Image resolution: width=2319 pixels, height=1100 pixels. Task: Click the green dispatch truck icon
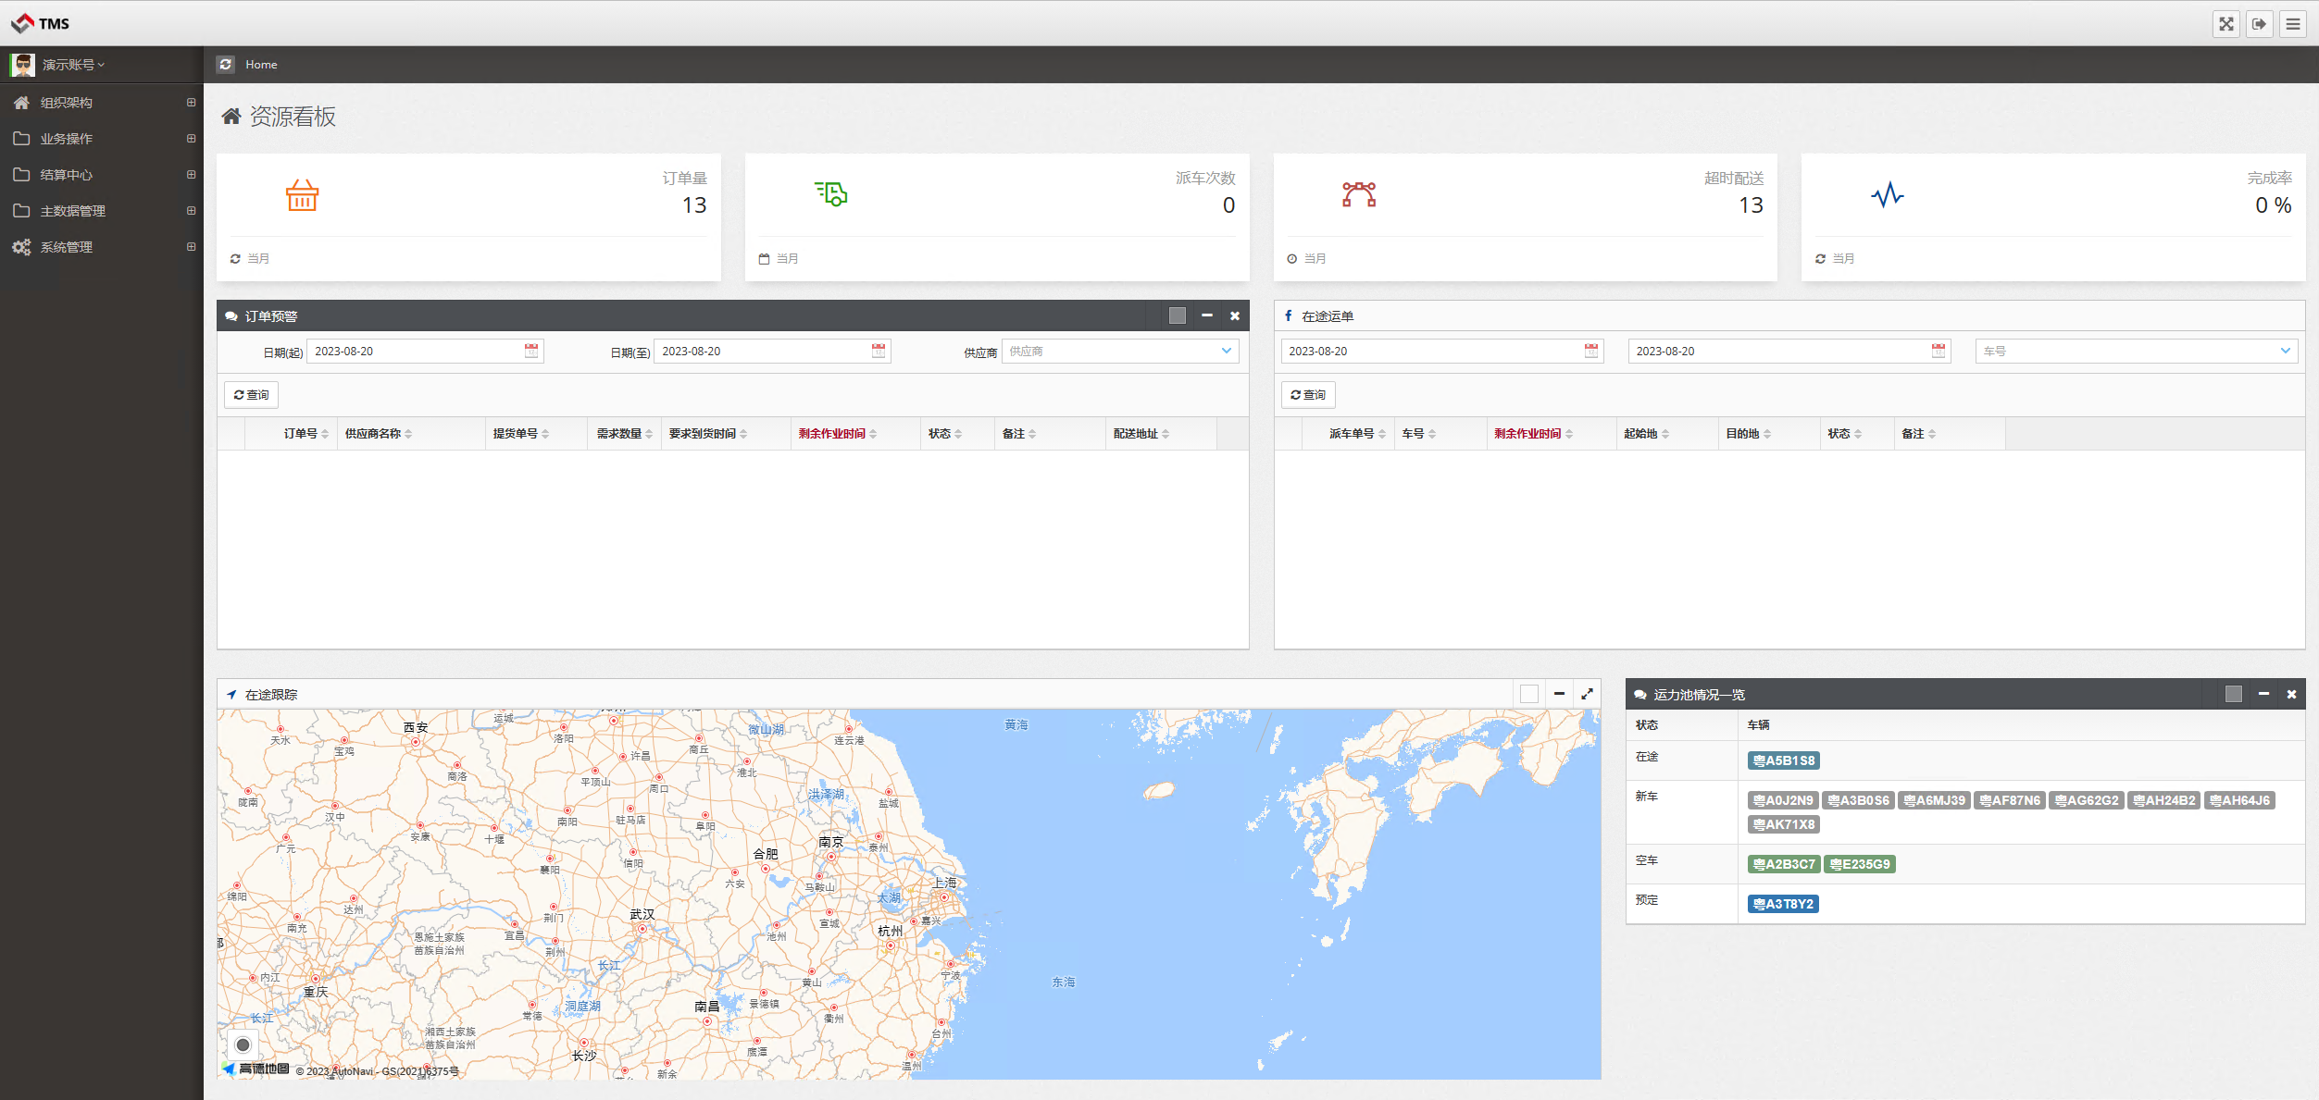(830, 193)
